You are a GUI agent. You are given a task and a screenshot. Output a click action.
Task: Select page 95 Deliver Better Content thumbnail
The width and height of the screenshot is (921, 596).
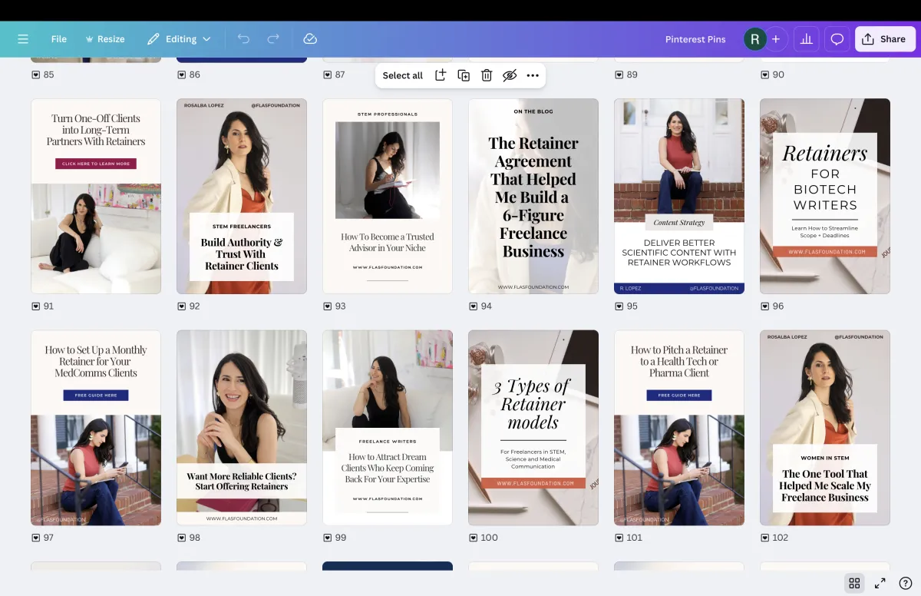pyautogui.click(x=679, y=196)
